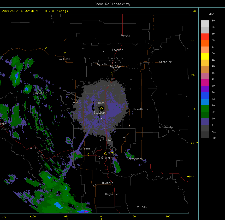The width and height of the screenshot is (225, 220).
Task: Click the white plus marker east of ThreeHills
Action: (160, 98)
